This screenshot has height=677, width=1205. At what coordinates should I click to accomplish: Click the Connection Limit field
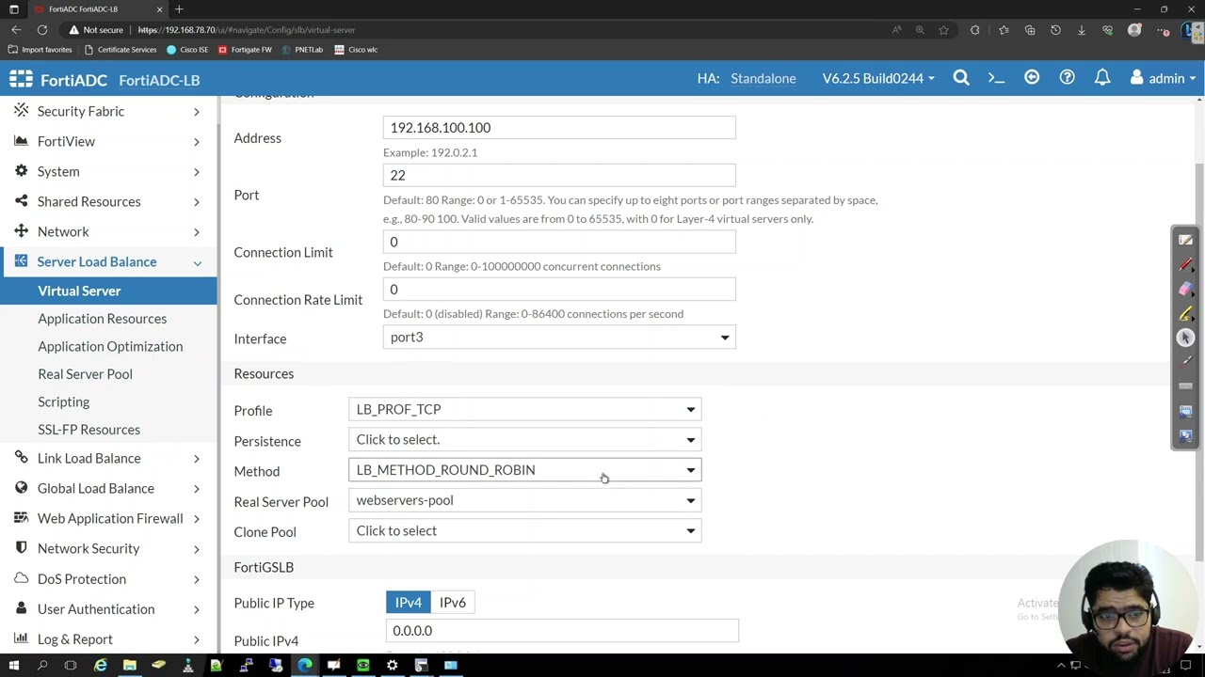click(x=559, y=242)
